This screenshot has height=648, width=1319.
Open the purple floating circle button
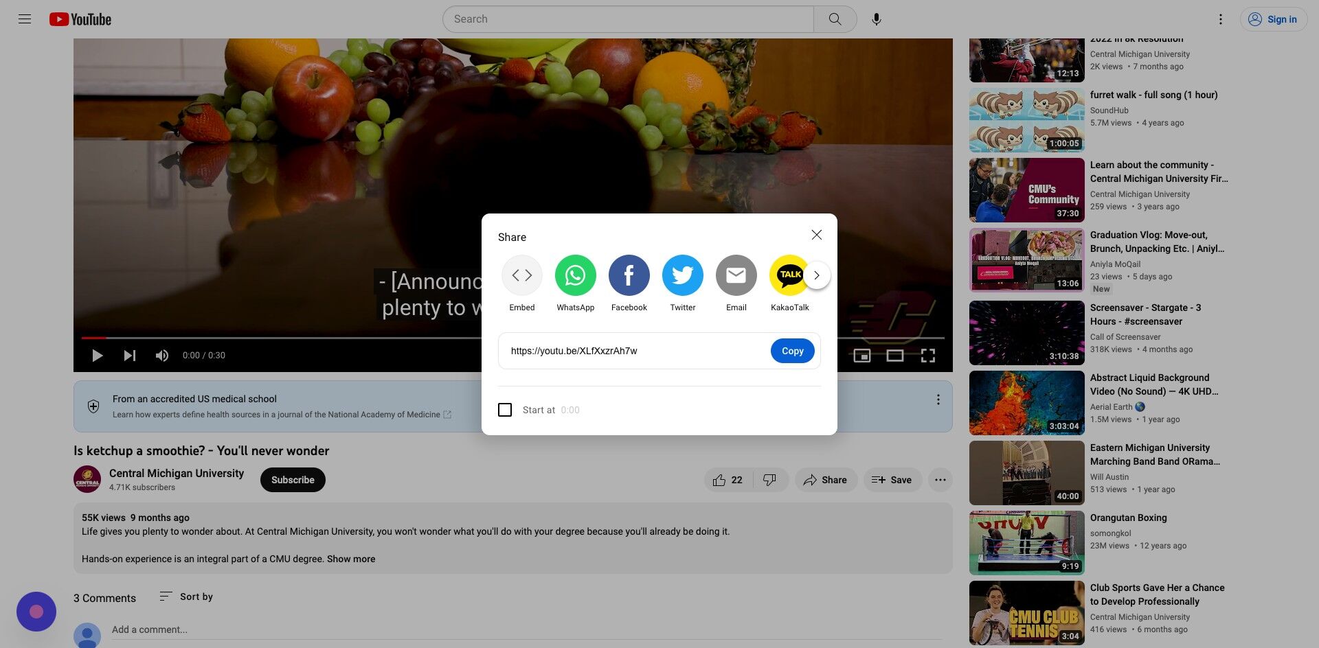(x=36, y=612)
